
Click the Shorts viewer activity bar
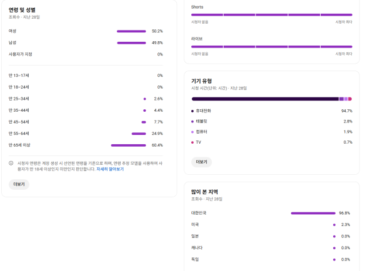(x=272, y=15)
